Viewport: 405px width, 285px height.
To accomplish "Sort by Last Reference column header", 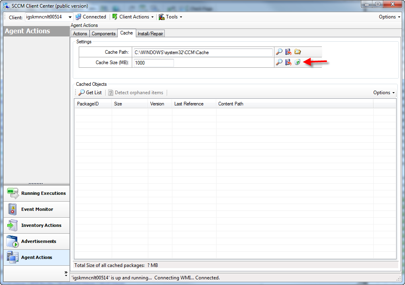I will (x=194, y=104).
